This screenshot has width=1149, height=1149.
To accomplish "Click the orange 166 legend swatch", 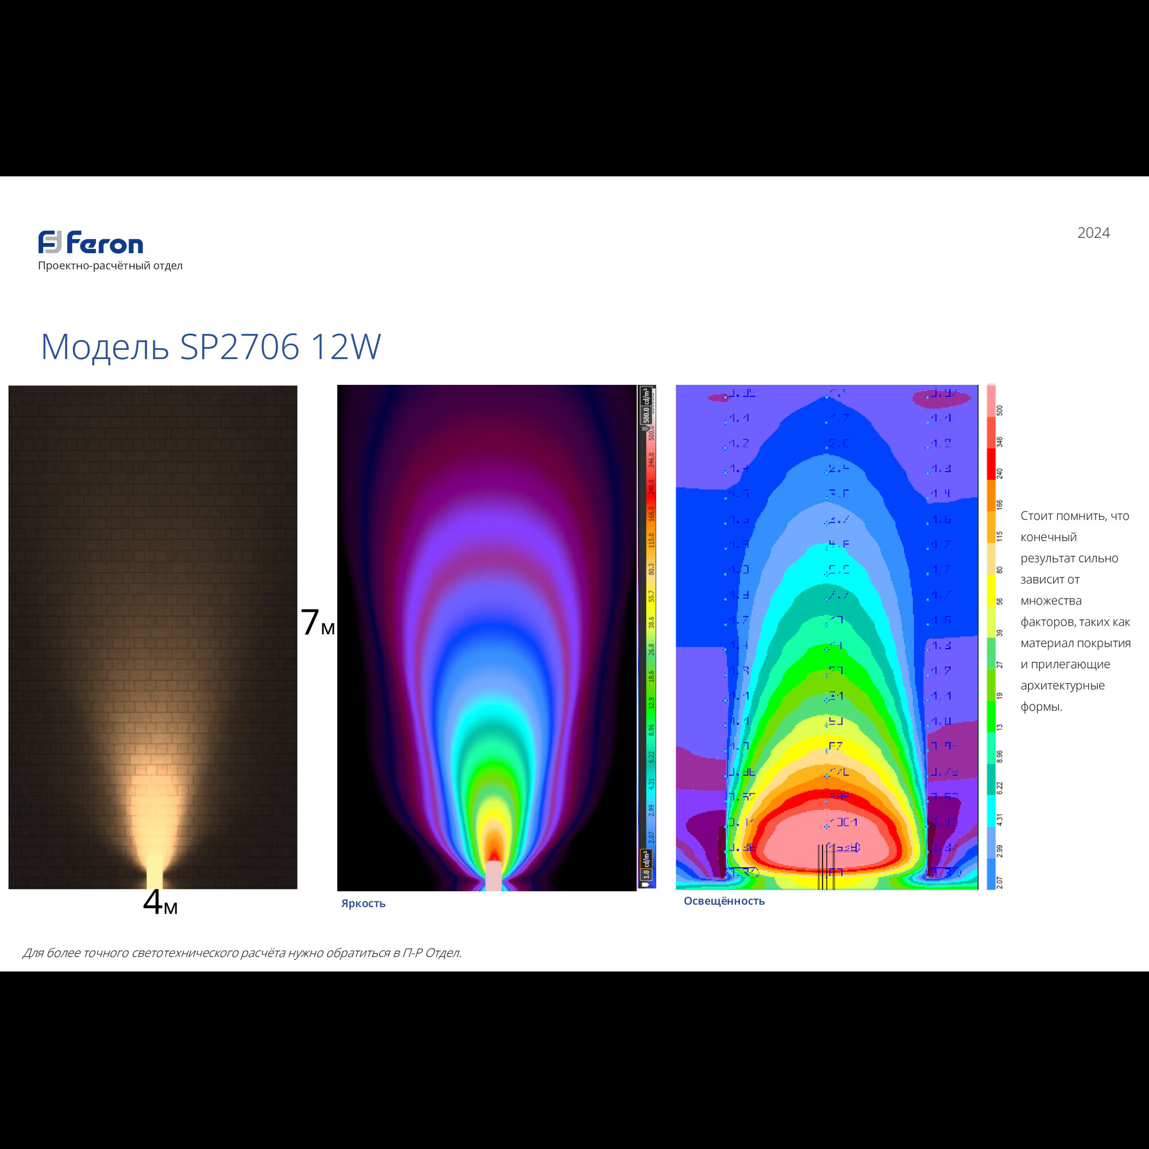I will 991,495.
